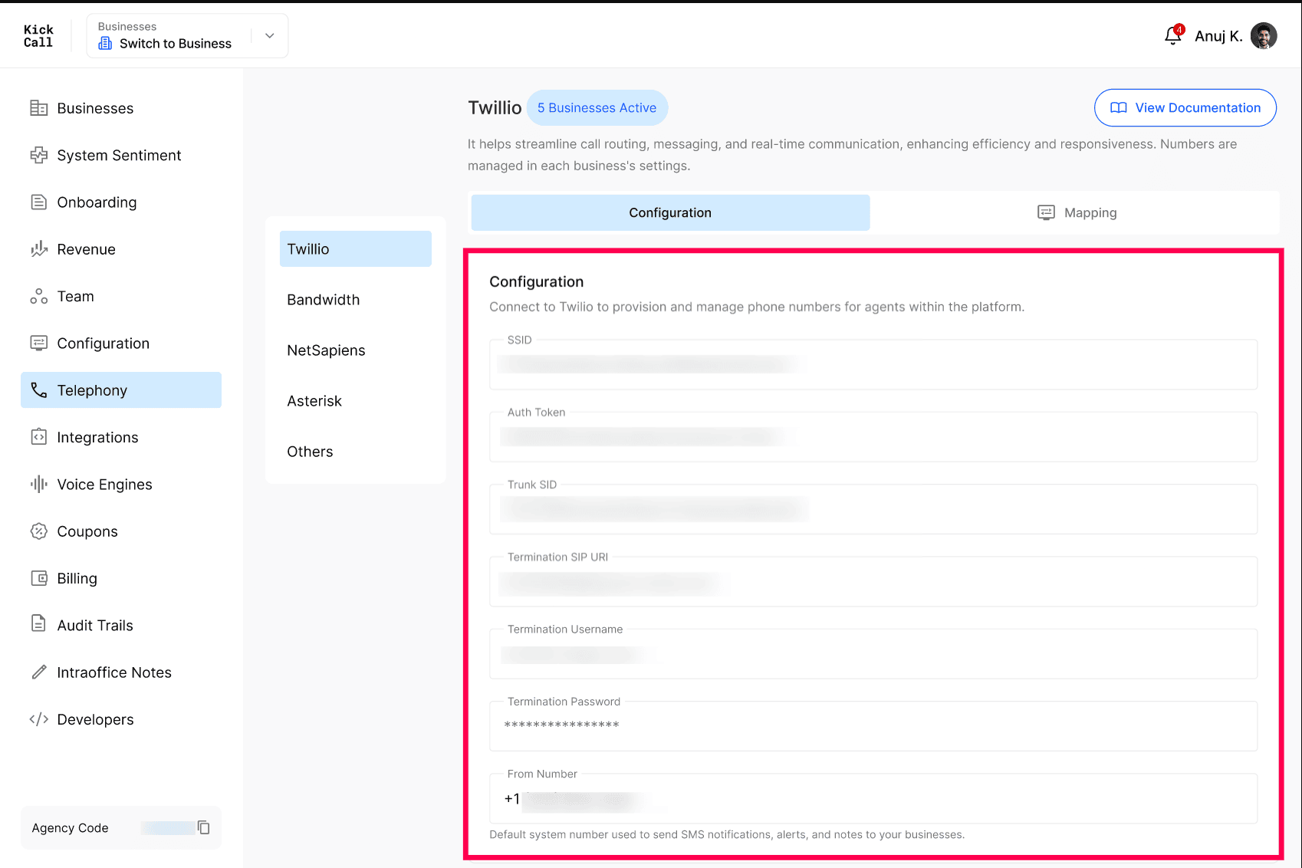Click the Trunk SID field

873,509
